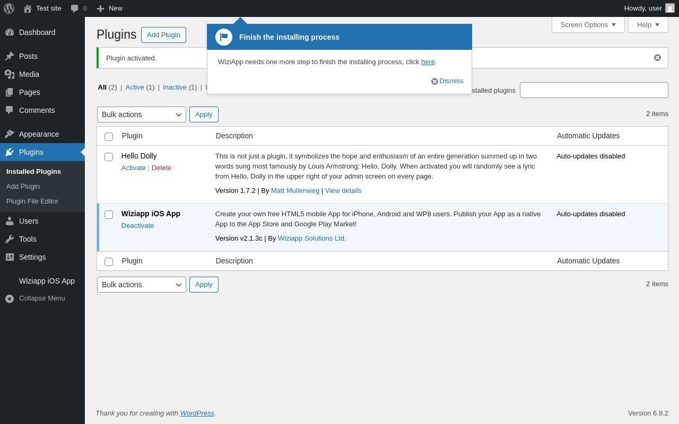679x424 pixels.
Task: Activate the Hello Dolly plugin
Action: click(134, 167)
